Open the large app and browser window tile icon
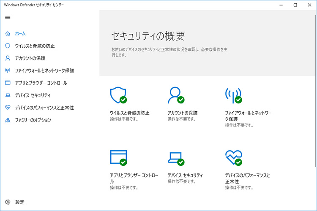317x211 pixels. pyautogui.click(x=118, y=158)
